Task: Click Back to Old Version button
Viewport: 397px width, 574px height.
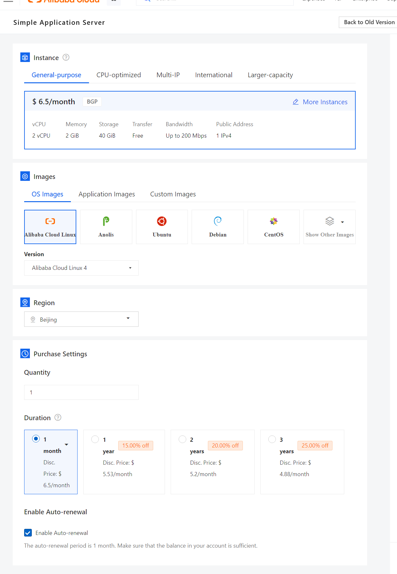Action: (x=369, y=22)
